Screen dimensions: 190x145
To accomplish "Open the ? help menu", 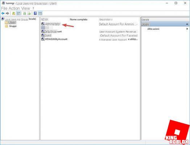I will click(33, 8).
